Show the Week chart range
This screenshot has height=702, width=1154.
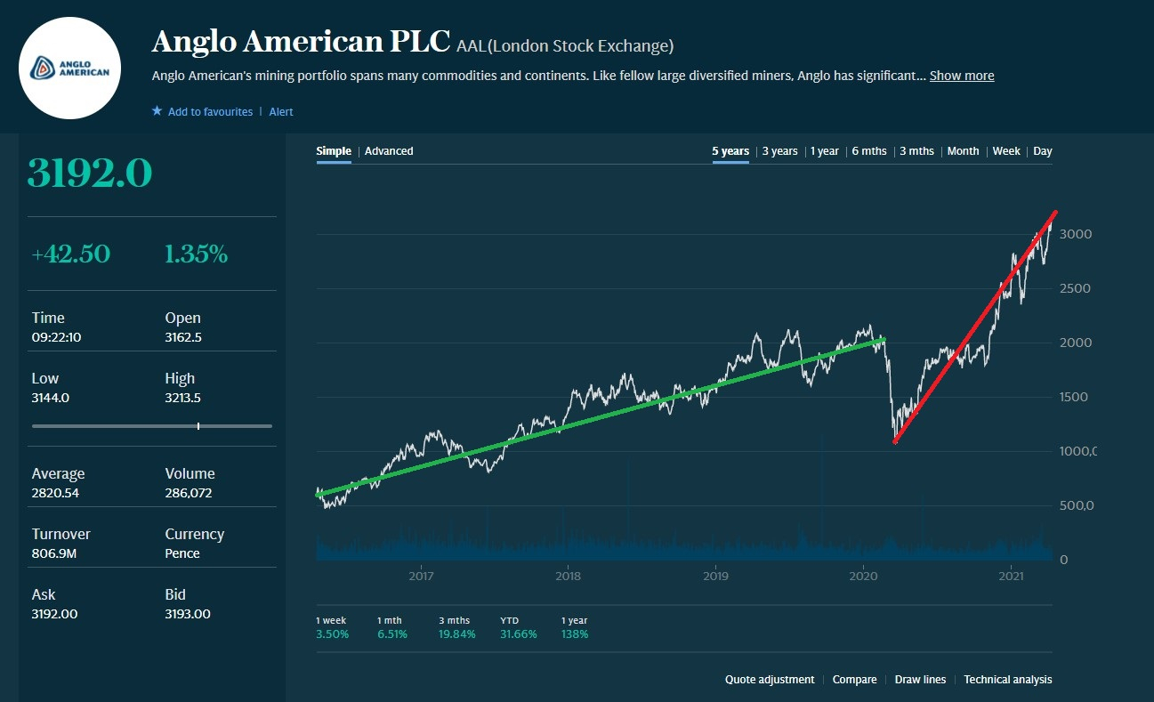1006,151
